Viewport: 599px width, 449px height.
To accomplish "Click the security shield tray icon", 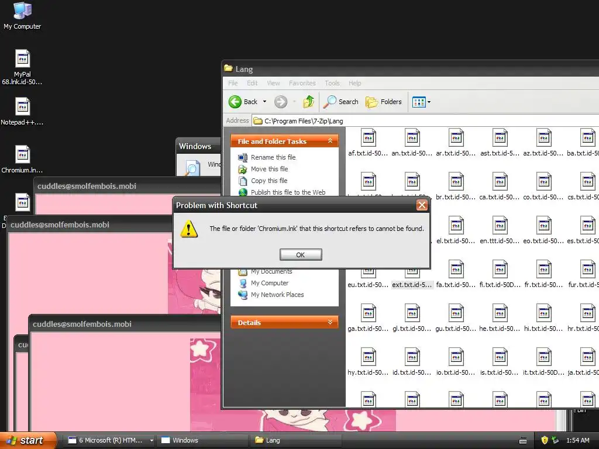I will 545,440.
